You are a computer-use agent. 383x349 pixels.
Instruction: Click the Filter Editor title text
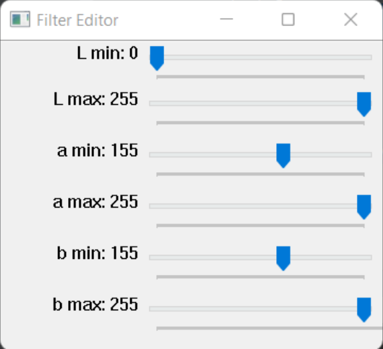77,20
